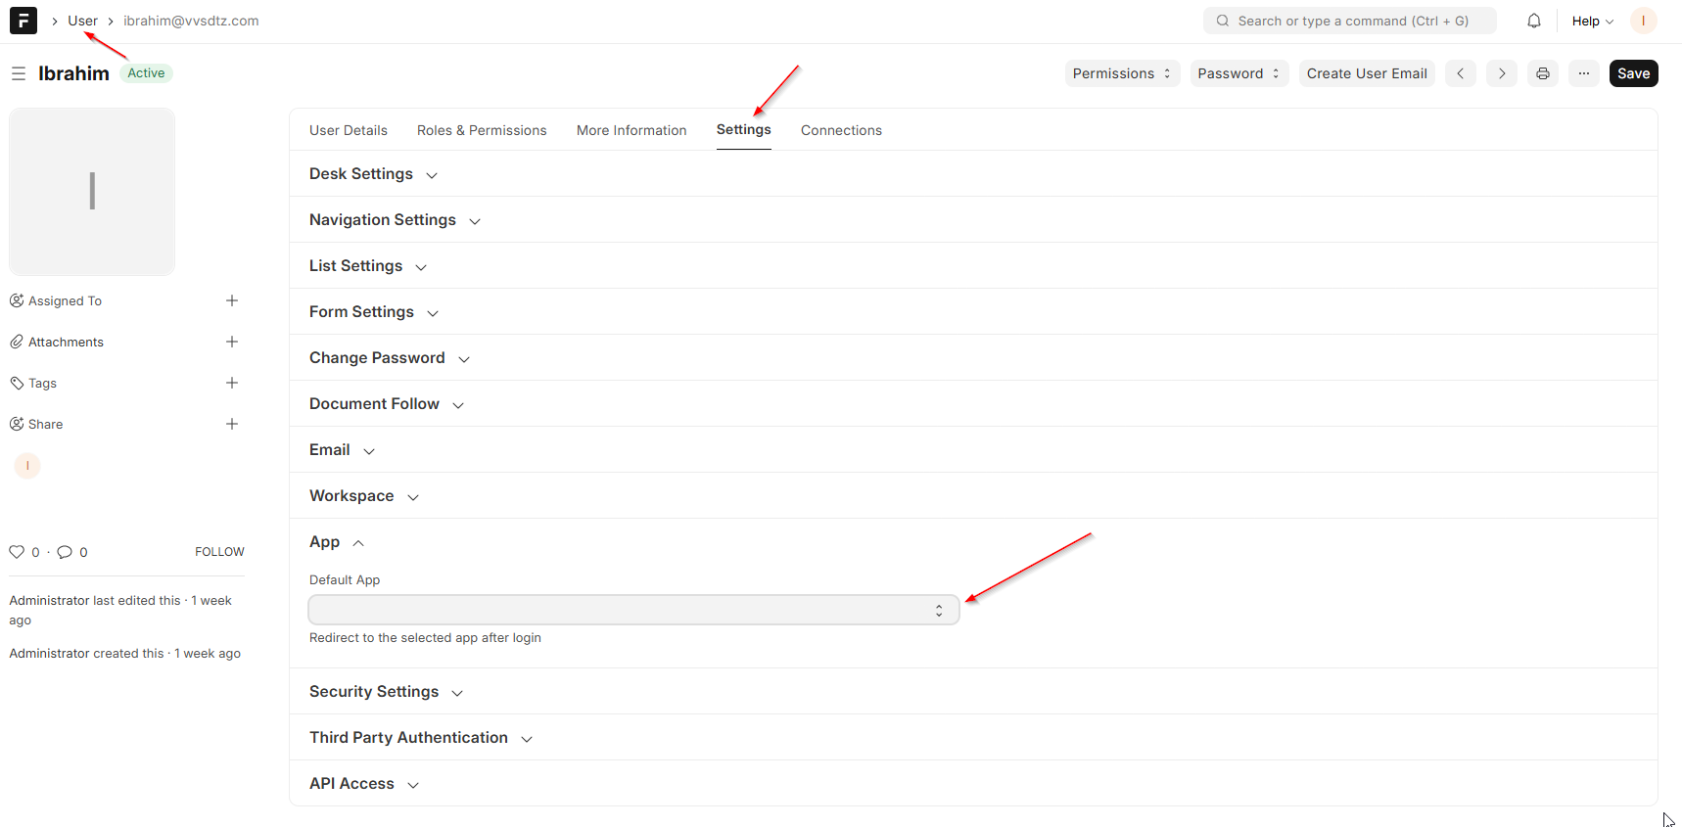Open the Permissions dropdown button

pyautogui.click(x=1121, y=73)
